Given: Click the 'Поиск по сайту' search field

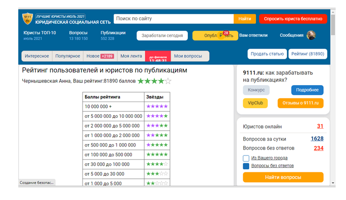Looking at the screenshot, I should pos(173,19).
